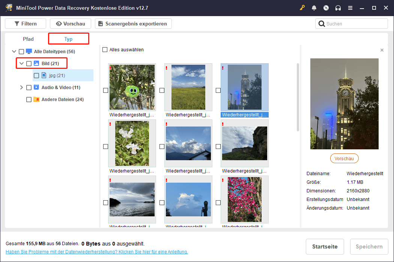The width and height of the screenshot is (394, 262).
Task: Open the hamburger menu icon
Action: pos(350,8)
